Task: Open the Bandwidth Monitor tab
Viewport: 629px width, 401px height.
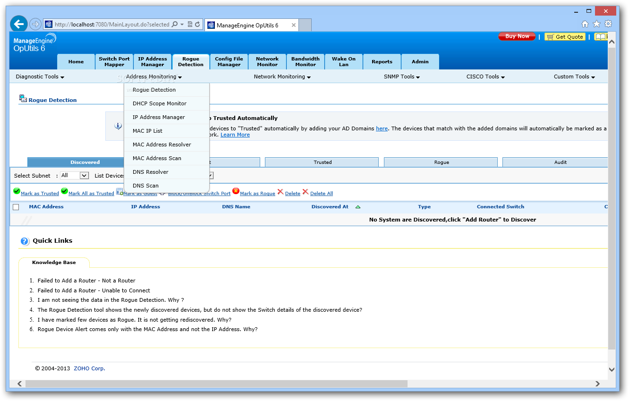Action: click(306, 62)
